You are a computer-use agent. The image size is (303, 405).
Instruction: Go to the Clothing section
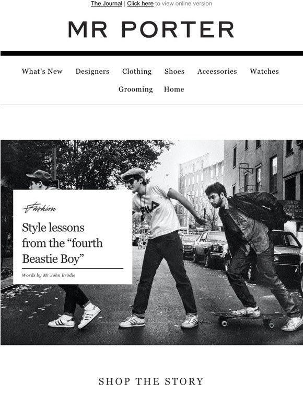point(137,72)
